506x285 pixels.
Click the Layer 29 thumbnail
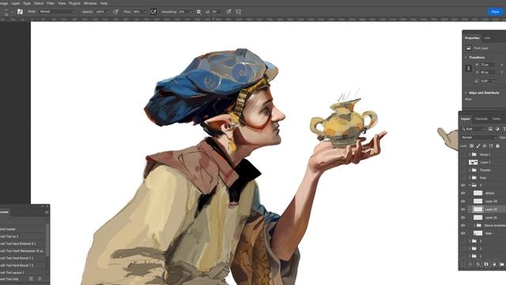[478, 209]
